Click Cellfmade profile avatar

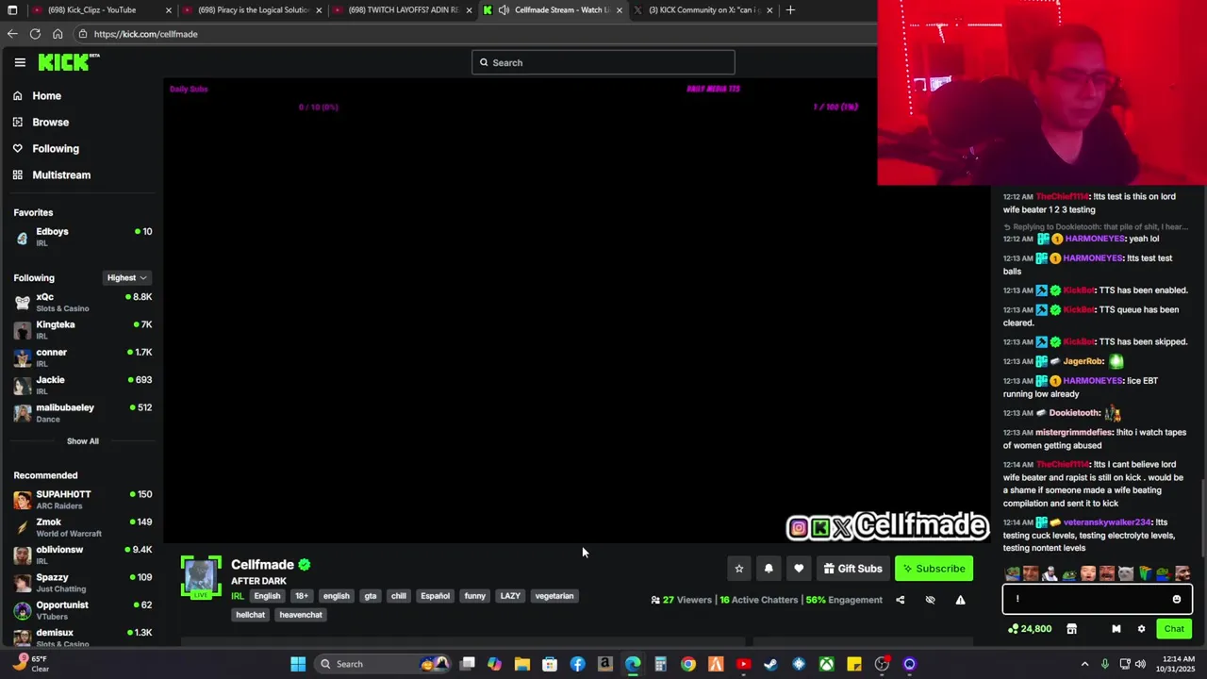[x=201, y=577]
